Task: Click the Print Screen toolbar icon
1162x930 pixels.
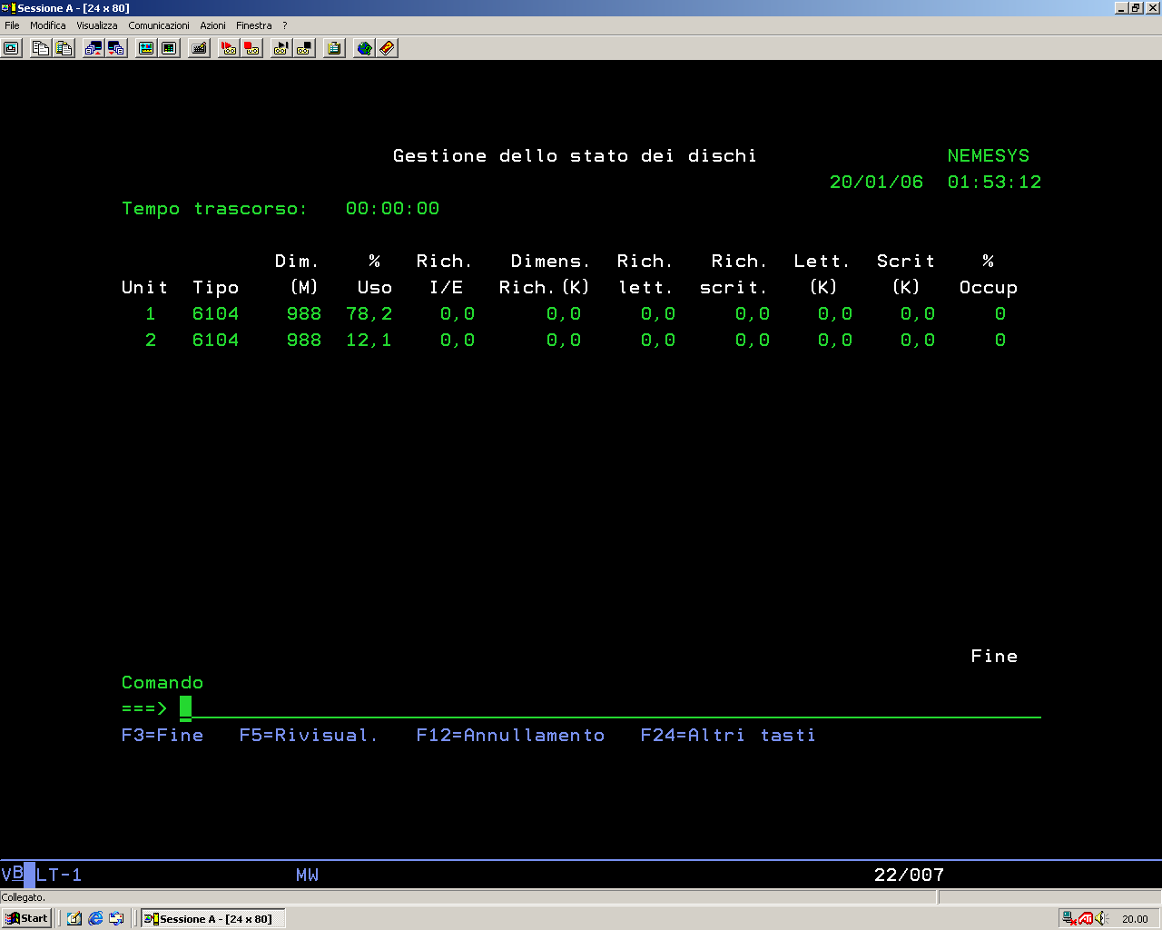Action: tap(12, 48)
